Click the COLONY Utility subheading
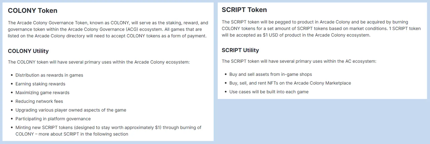 28,51
